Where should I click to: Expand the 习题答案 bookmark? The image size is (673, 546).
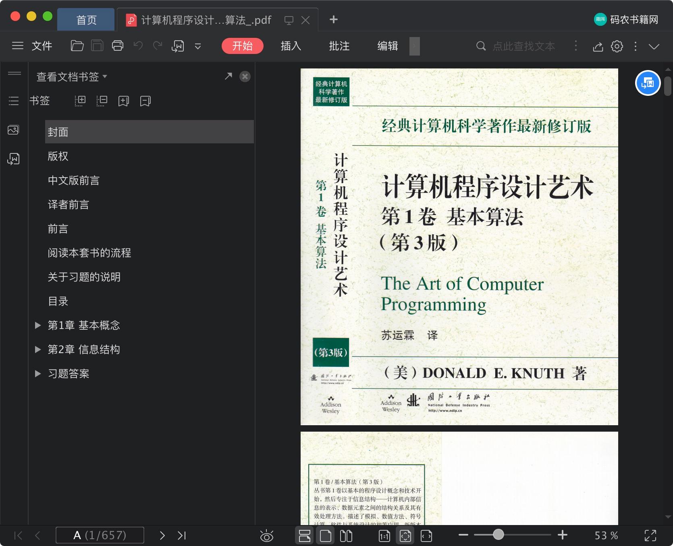tap(38, 374)
